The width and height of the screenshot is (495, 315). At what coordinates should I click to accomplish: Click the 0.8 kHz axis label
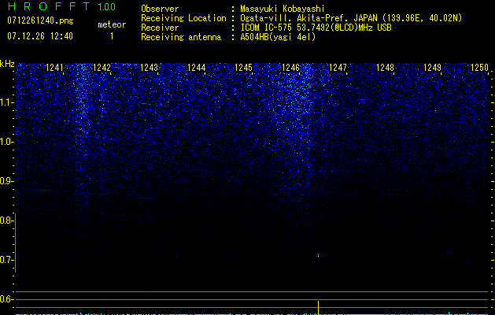[x=6, y=220]
